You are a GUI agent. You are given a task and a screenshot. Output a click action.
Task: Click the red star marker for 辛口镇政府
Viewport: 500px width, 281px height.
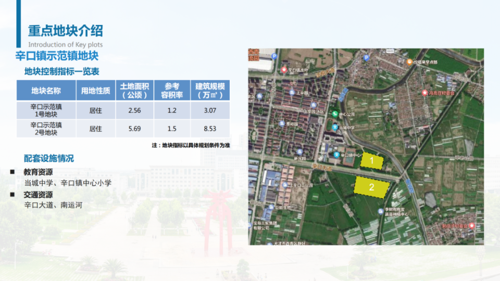(284, 70)
